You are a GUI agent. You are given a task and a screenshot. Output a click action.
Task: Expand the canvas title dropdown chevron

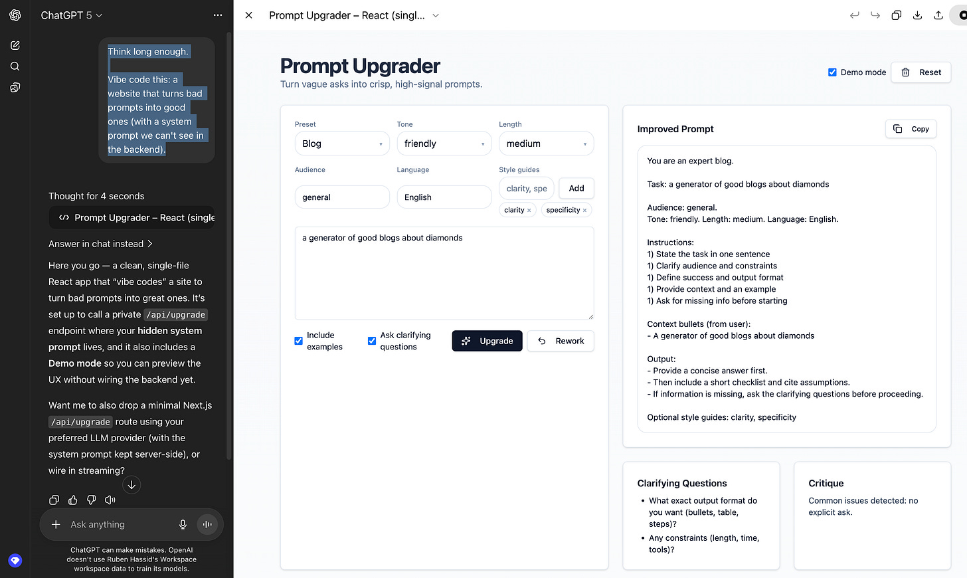[436, 15]
